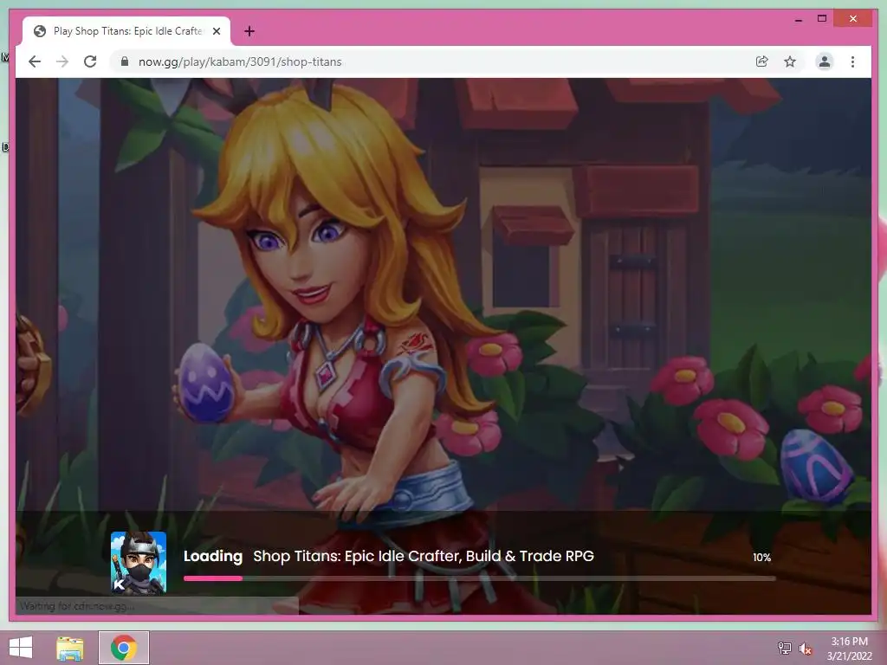Open the taskbar clock showing 3:16 PM
This screenshot has width=887, height=665.
pos(849,649)
